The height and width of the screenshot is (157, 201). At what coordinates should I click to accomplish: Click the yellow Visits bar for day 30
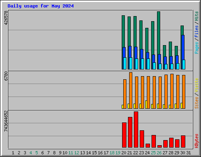click(181, 106)
